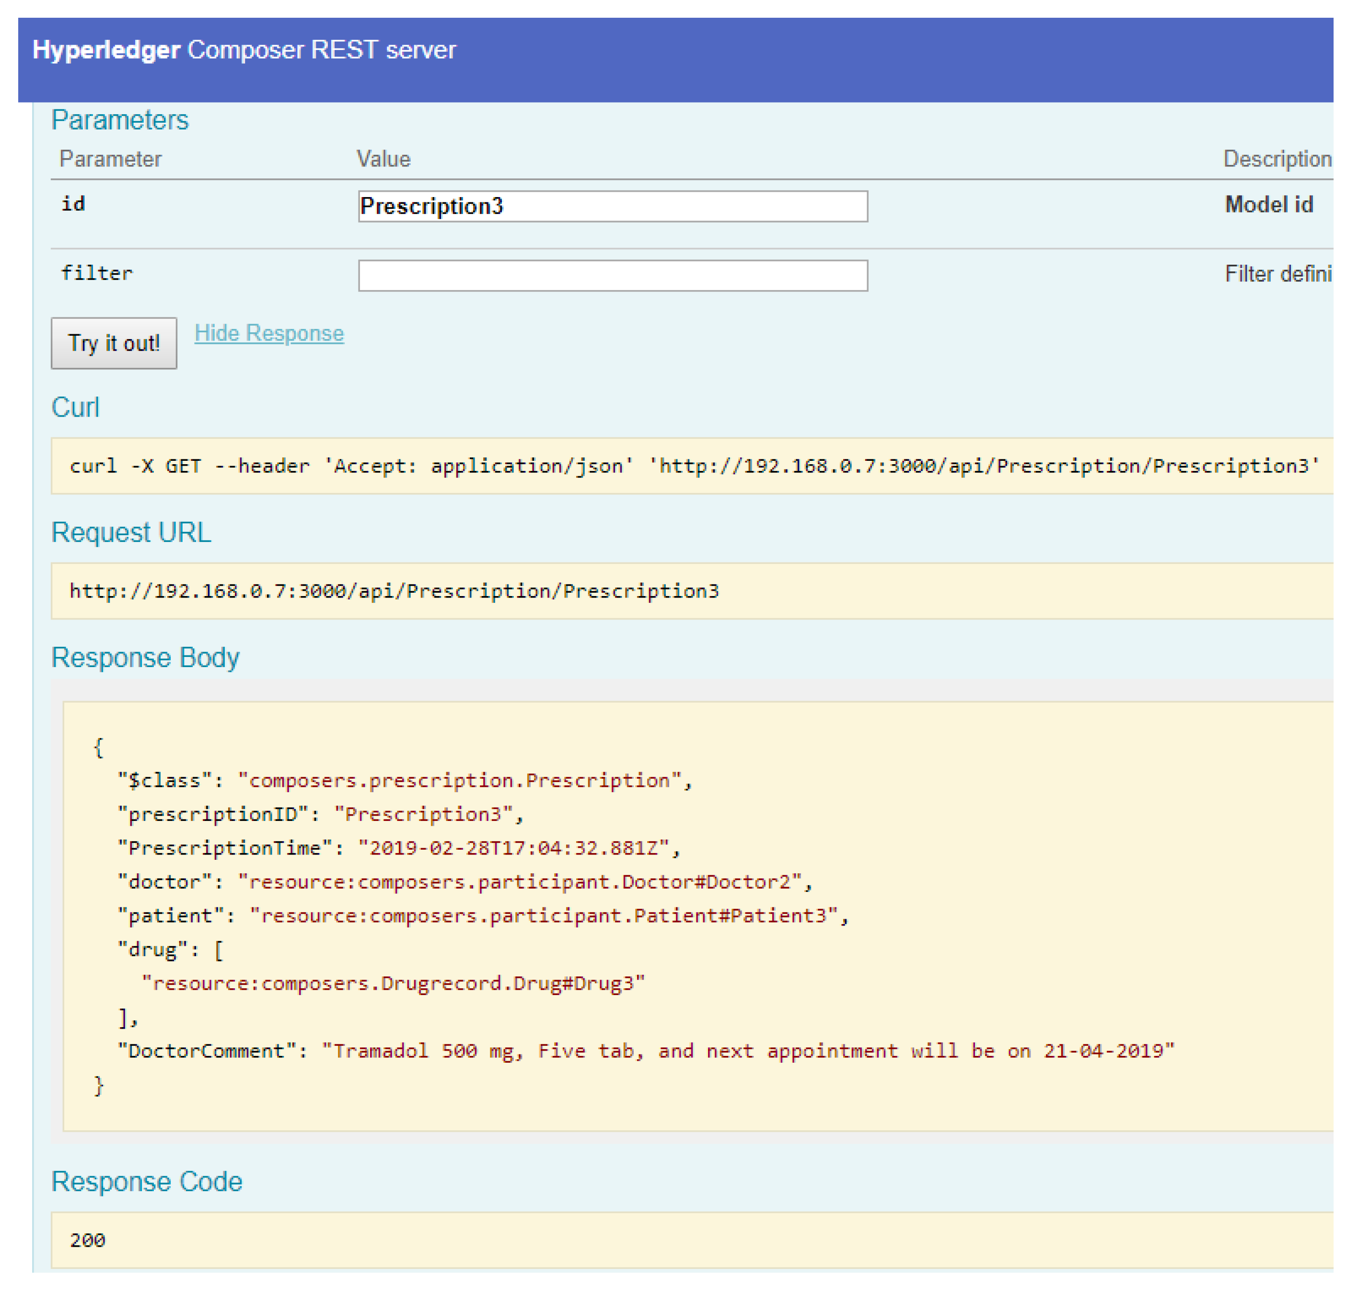
Task: Click the Parameter column header
Action: pyautogui.click(x=111, y=159)
